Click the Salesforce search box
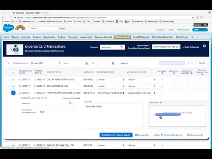The width and height of the screenshot is (212, 159). click(44, 28)
